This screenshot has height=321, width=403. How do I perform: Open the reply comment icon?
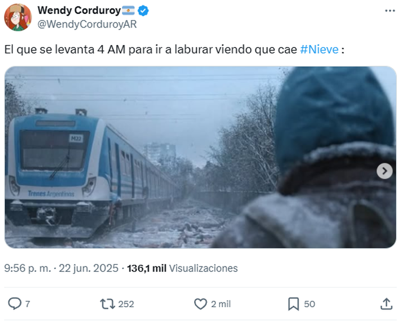pyautogui.click(x=15, y=304)
